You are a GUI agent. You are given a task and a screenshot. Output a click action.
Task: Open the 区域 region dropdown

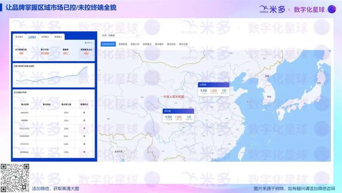pos(120,35)
